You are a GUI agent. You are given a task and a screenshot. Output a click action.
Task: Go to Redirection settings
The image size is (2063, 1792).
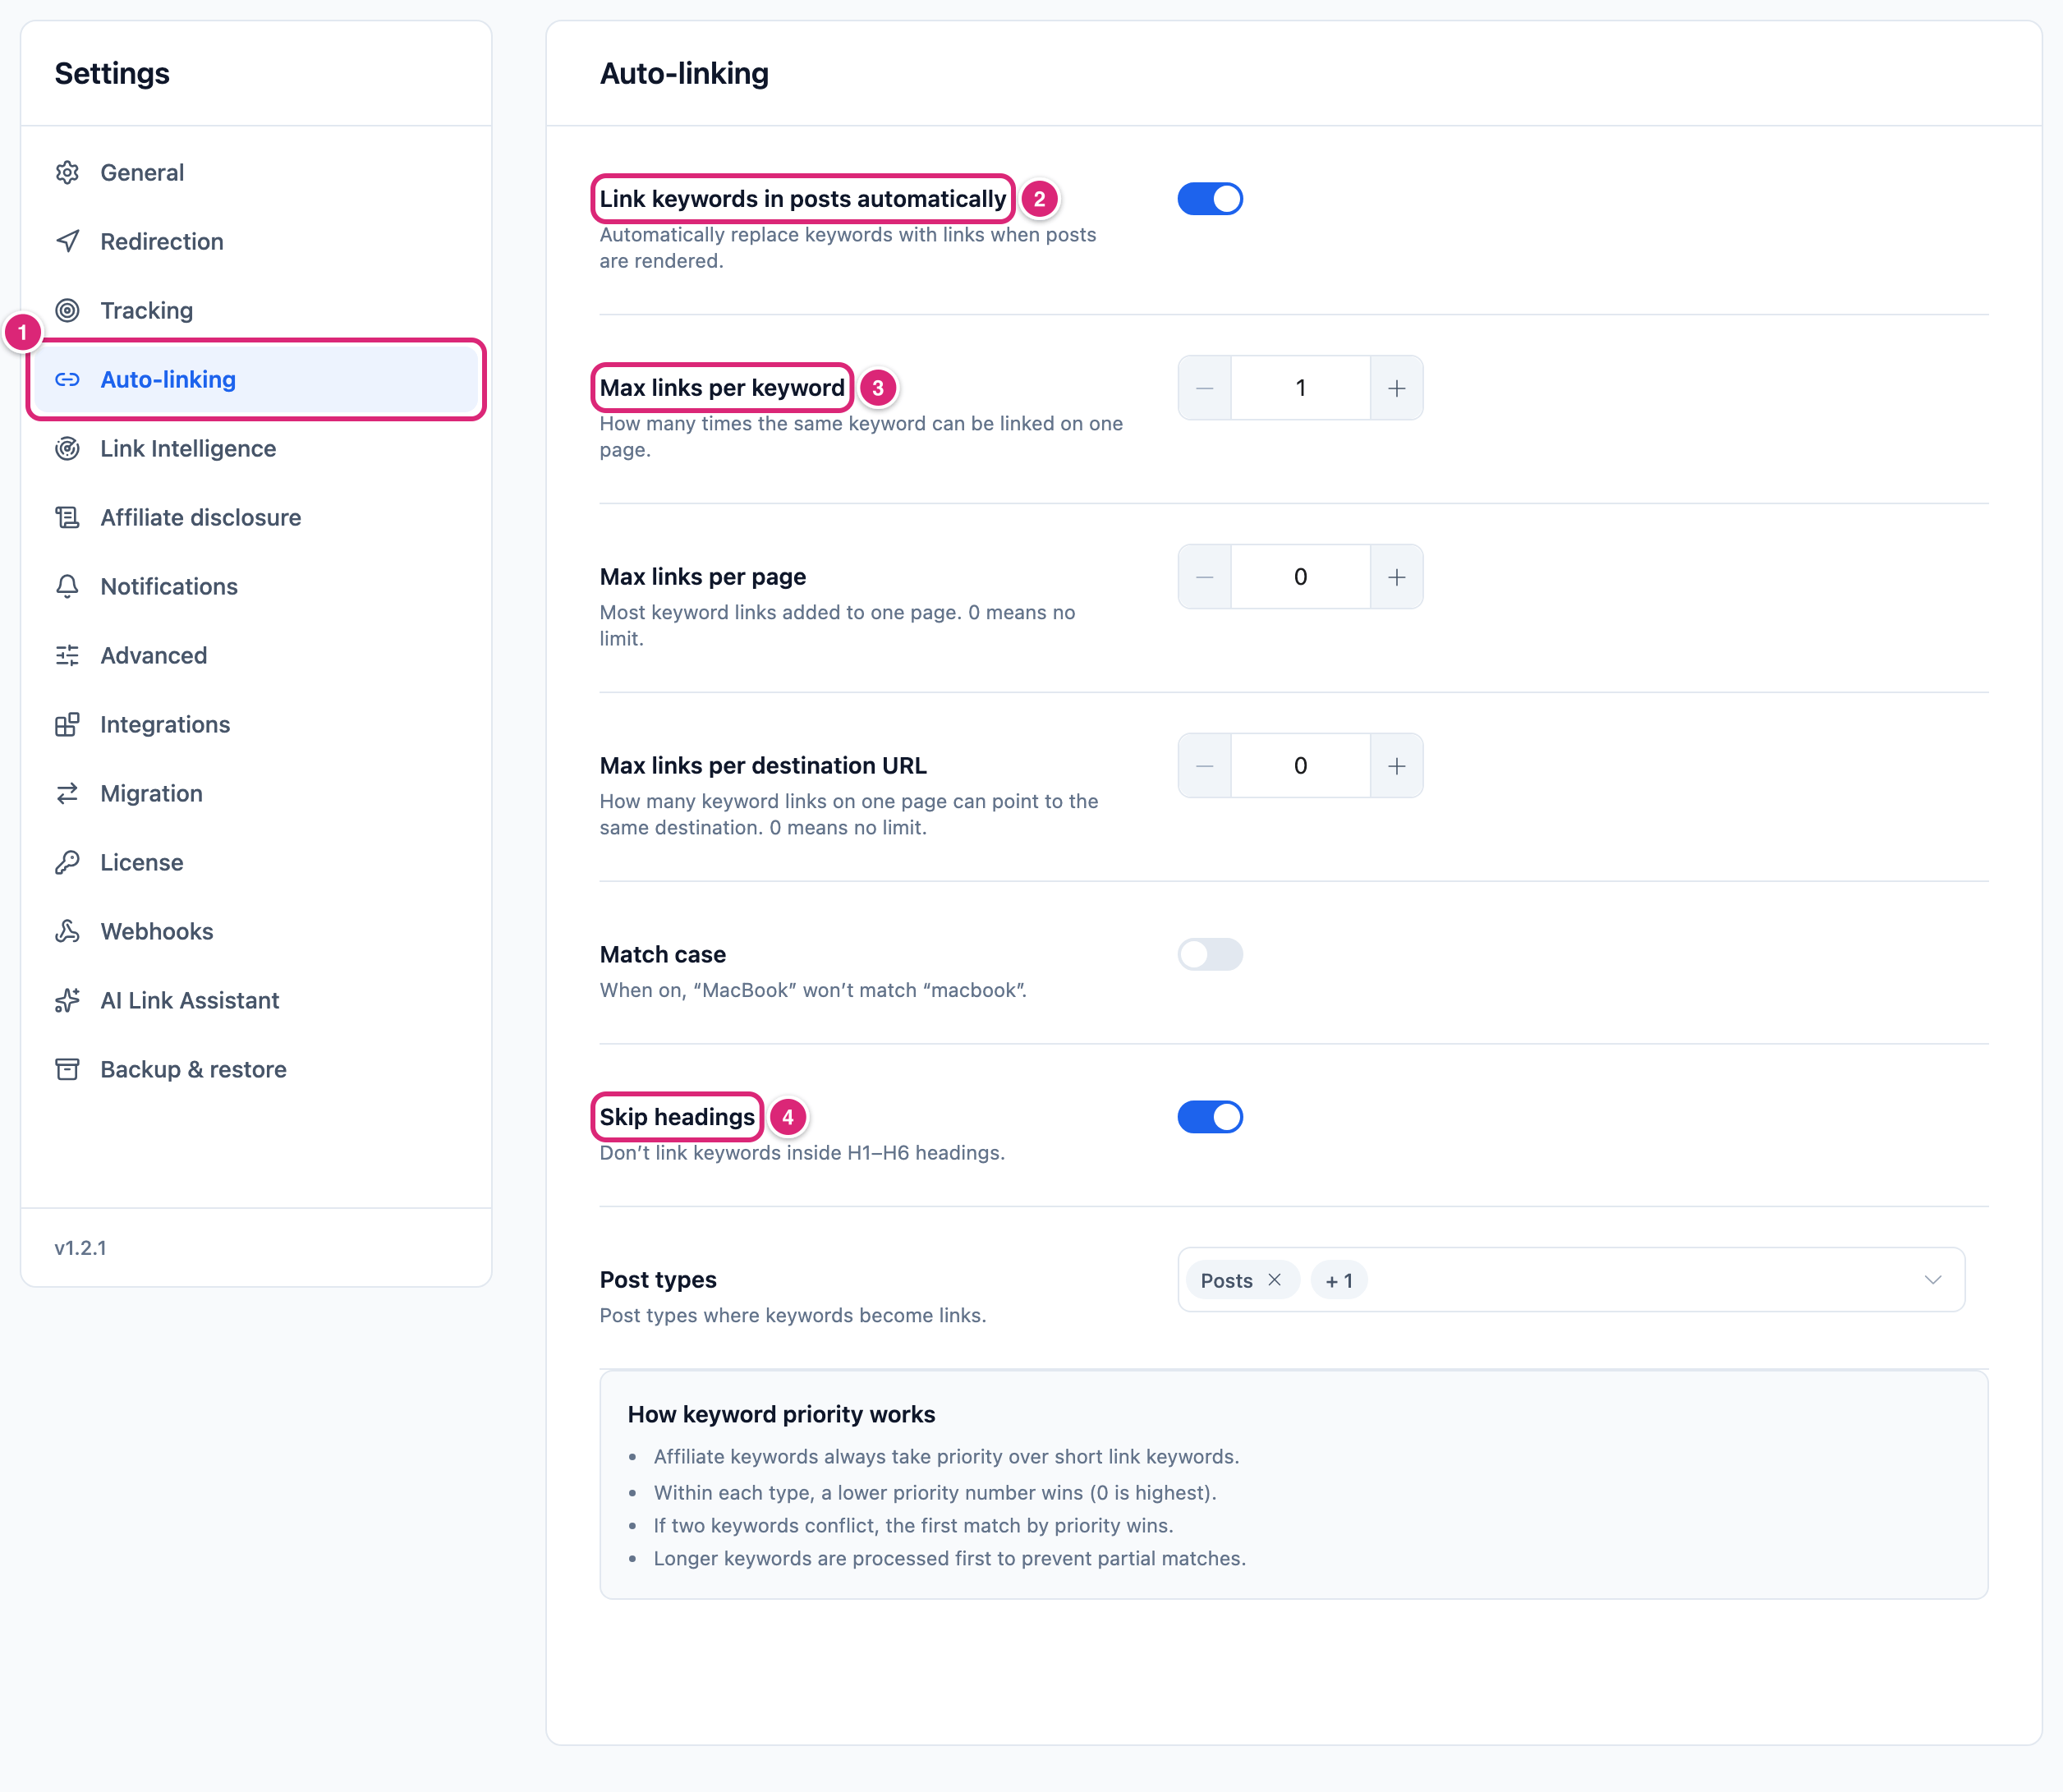(x=256, y=241)
